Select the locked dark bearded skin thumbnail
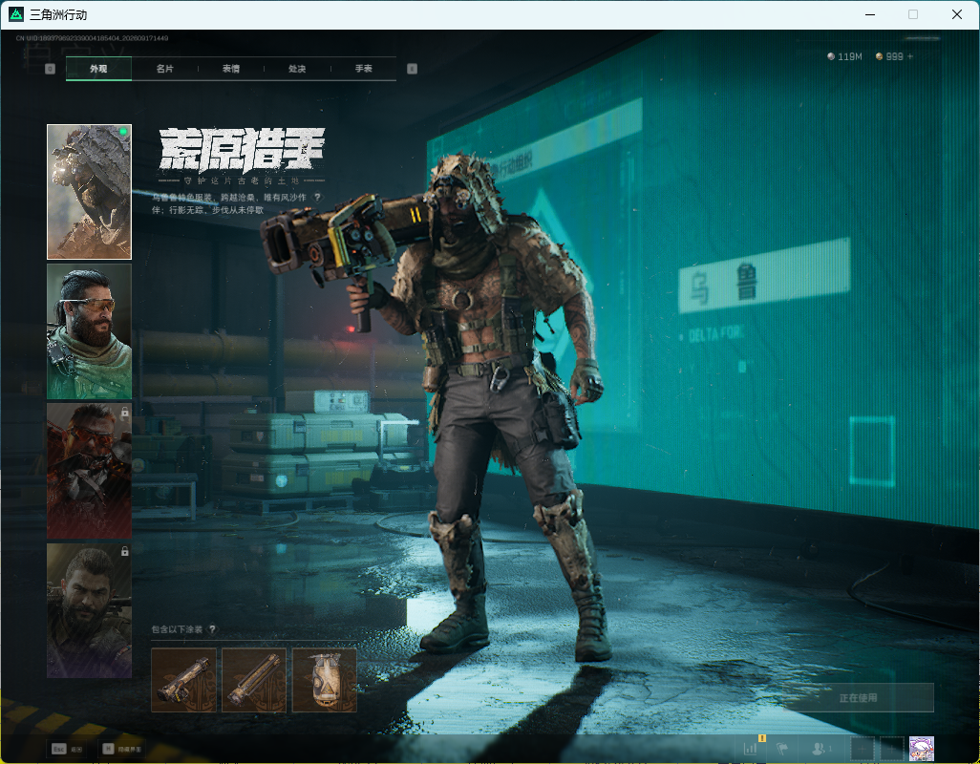 point(90,610)
